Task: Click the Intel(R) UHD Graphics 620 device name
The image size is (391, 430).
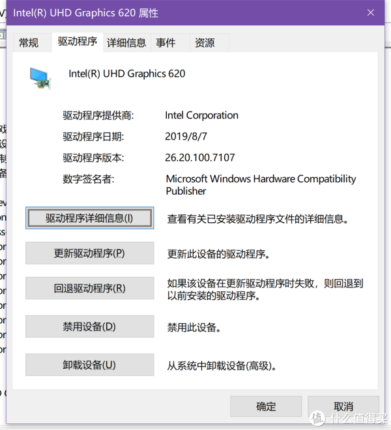Action: click(127, 74)
